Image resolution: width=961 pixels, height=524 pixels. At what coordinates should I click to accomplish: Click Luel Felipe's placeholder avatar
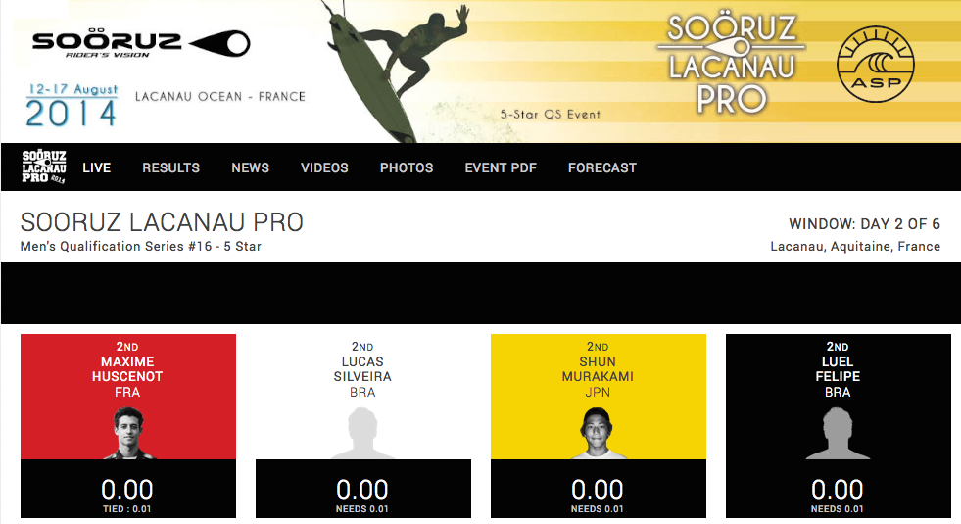[838, 433]
